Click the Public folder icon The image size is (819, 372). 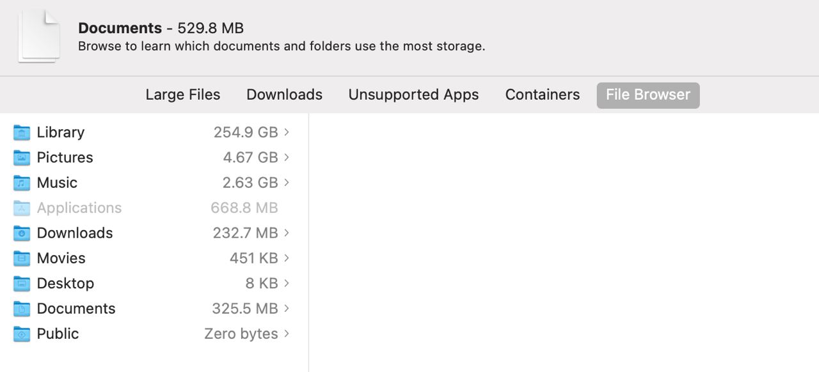pyautogui.click(x=22, y=334)
